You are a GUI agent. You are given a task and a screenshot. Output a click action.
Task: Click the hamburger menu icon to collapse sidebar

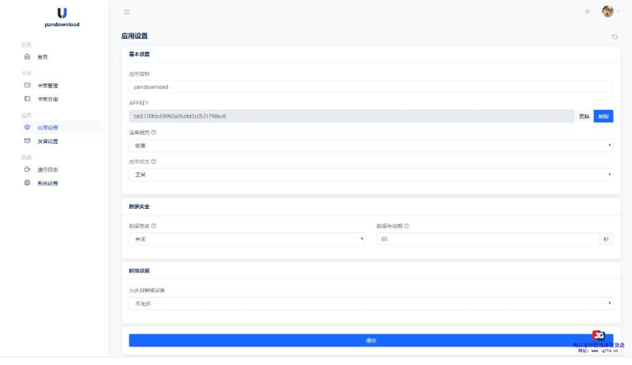(127, 12)
